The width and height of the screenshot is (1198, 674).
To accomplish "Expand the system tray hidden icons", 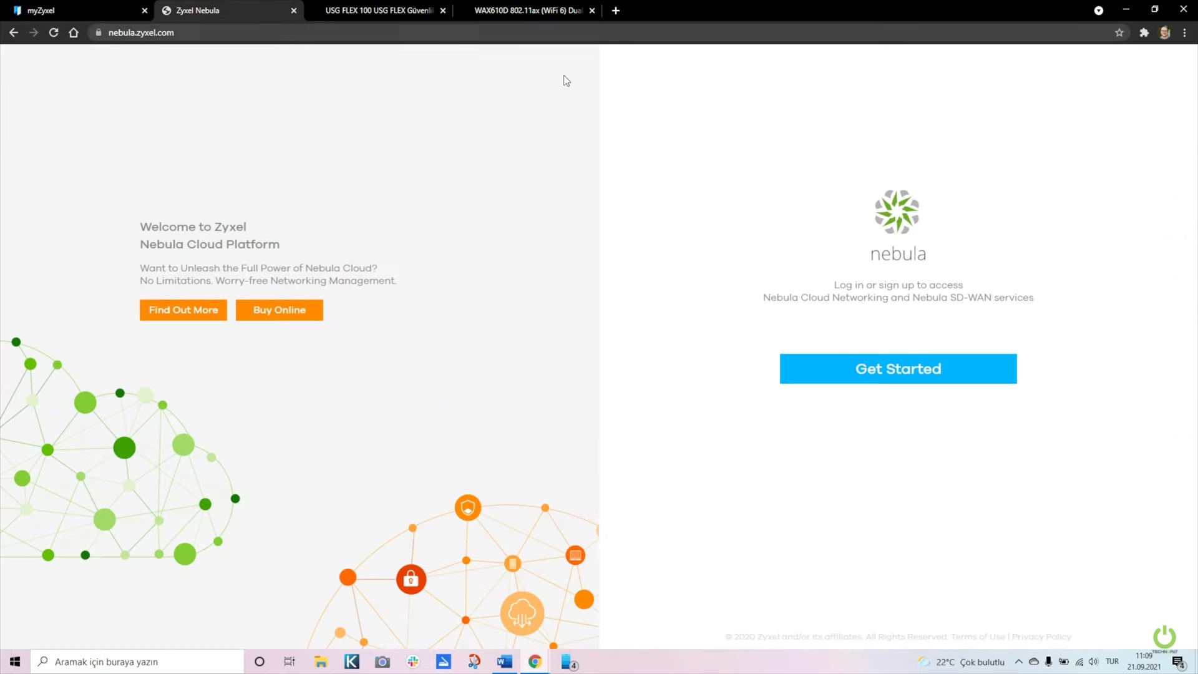I will (x=1018, y=662).
